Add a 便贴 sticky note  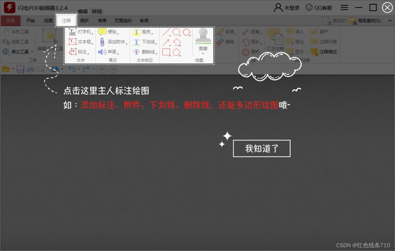tap(108, 32)
